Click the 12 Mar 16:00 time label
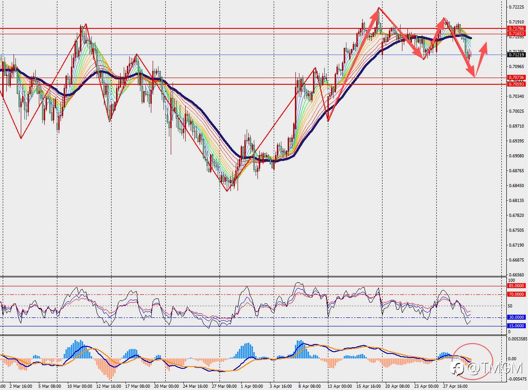Image resolution: width=528 pixels, height=390 pixels. tap(109, 386)
